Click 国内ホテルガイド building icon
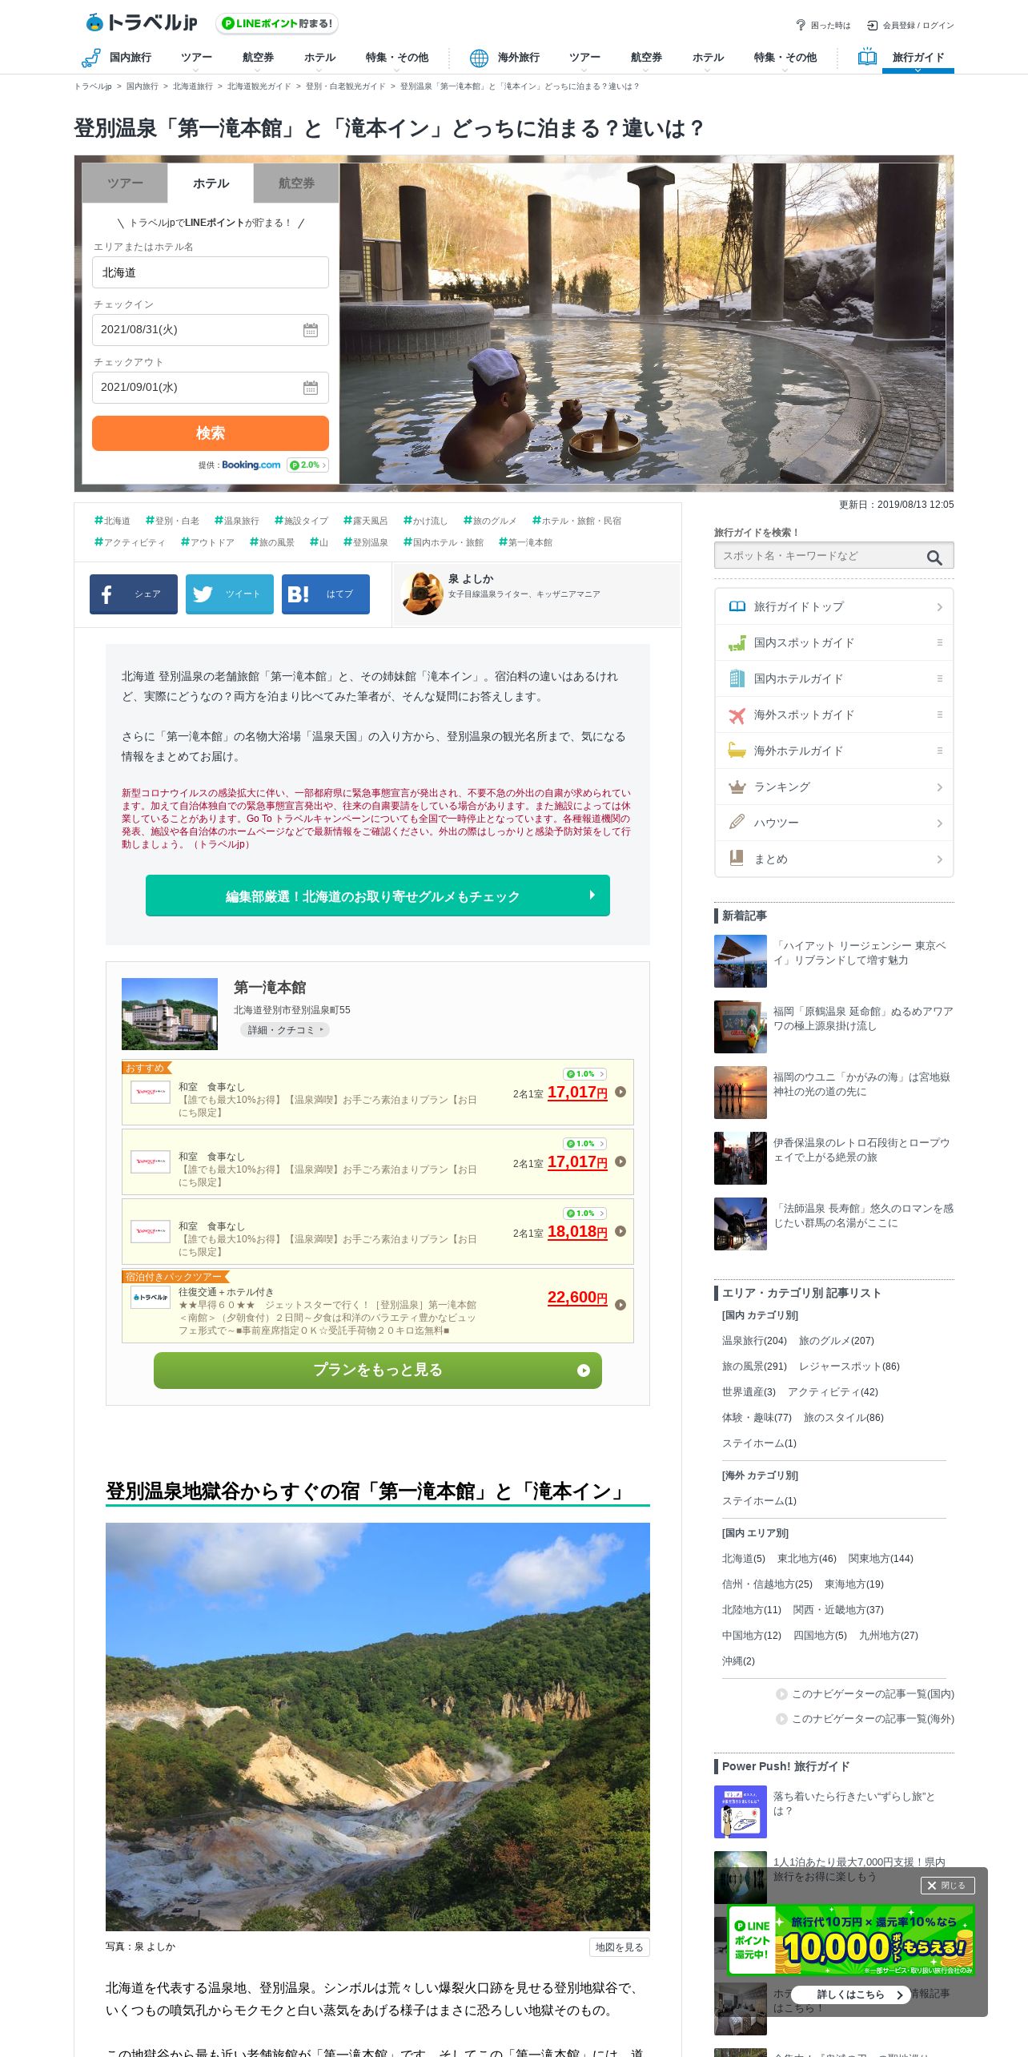Image resolution: width=1028 pixels, height=2057 pixels. [x=737, y=678]
